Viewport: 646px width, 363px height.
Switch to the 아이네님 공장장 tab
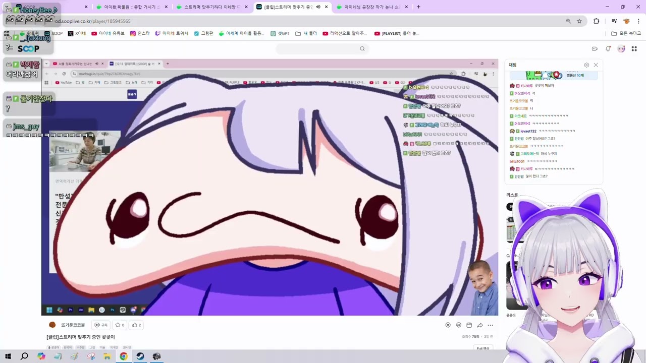click(x=372, y=7)
